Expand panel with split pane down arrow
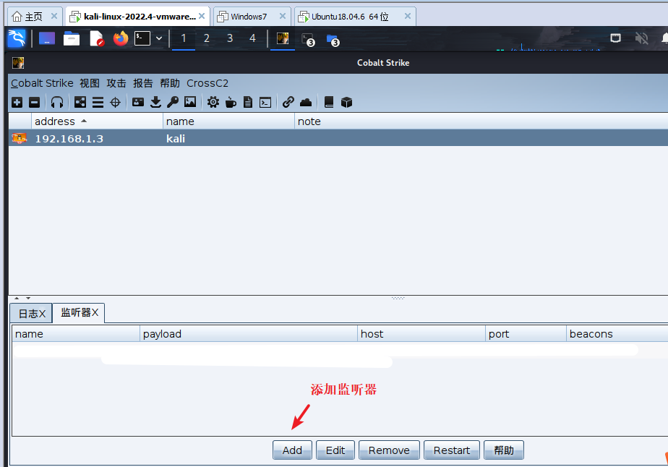 tap(28, 299)
